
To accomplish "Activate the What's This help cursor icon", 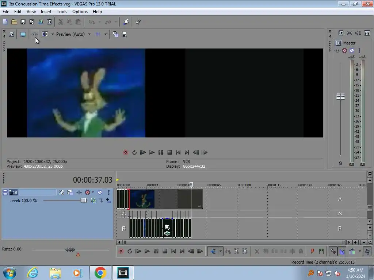I will point(138,22).
